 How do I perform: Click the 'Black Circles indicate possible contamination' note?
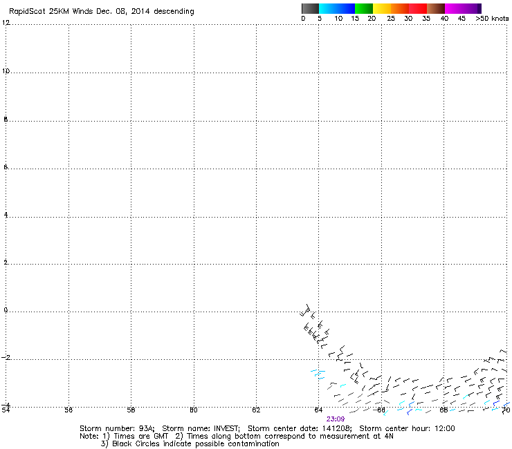tap(196, 443)
